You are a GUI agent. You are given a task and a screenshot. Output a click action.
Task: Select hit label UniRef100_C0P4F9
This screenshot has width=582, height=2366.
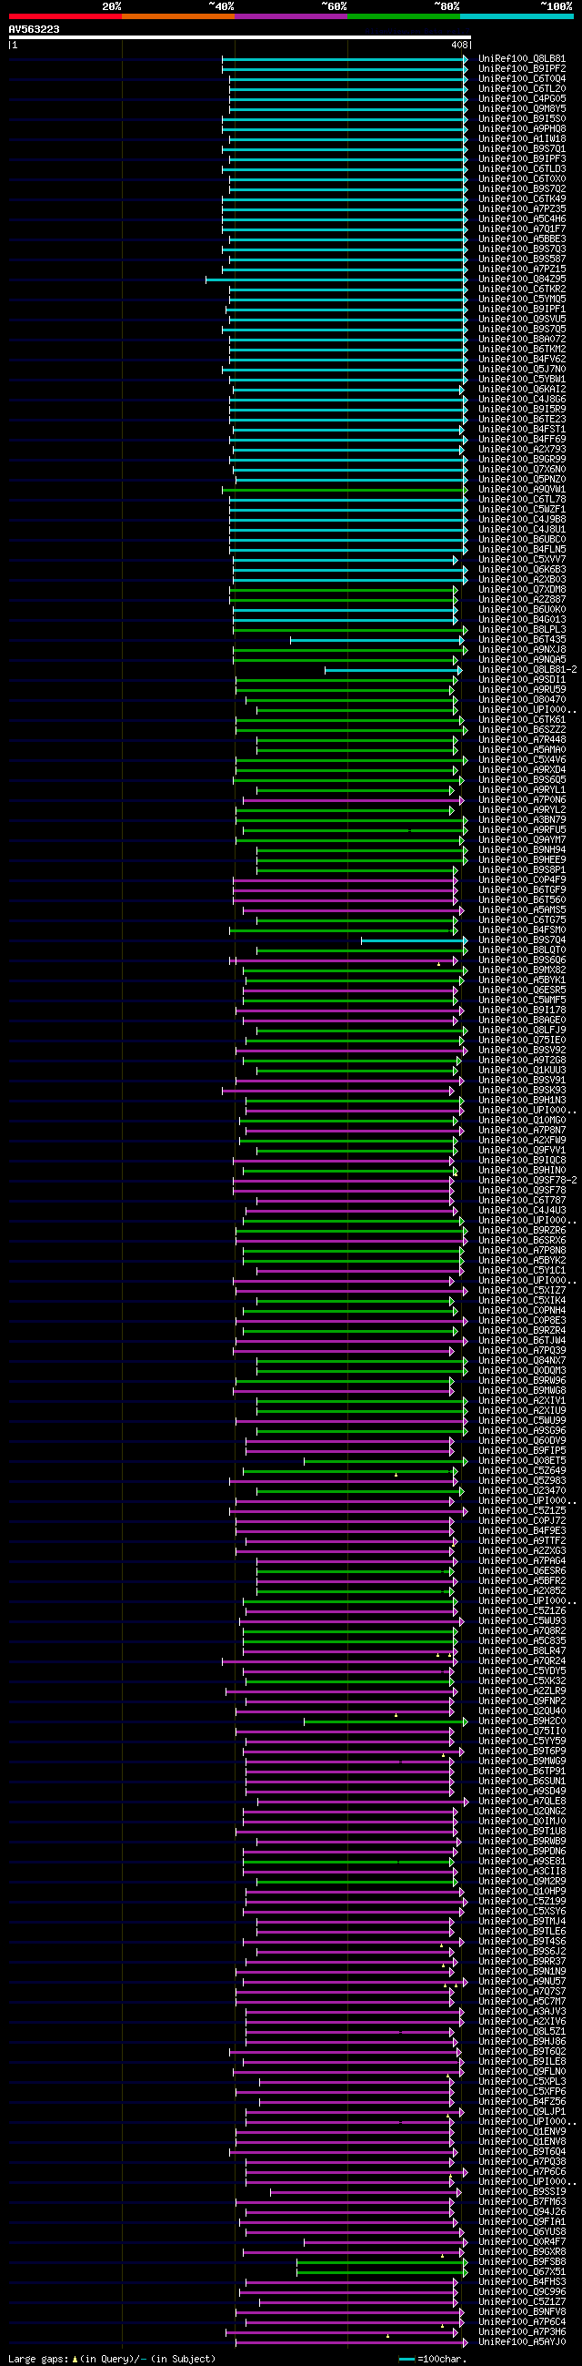tap(522, 880)
